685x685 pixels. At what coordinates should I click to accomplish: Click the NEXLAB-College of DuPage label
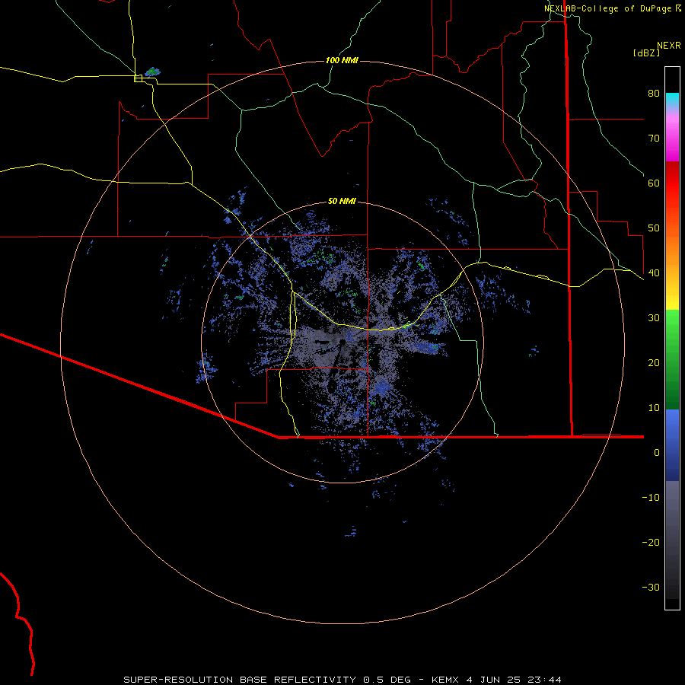point(607,8)
